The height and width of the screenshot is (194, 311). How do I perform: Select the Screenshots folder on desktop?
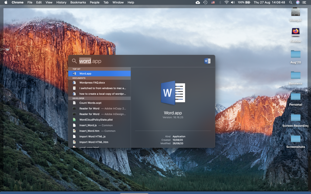point(296,141)
